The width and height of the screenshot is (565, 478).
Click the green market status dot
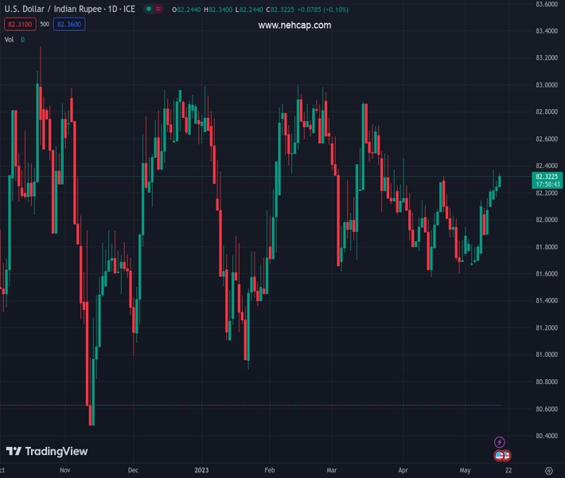149,9
